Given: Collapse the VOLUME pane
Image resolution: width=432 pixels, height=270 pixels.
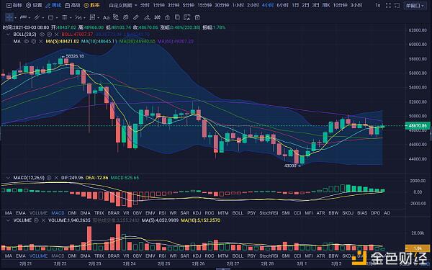Looking at the screenshot, I should [8, 220].
